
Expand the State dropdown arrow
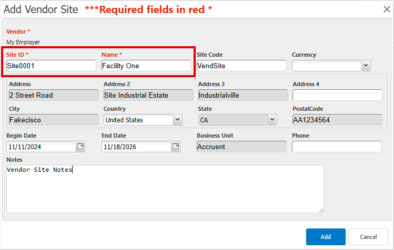pos(272,120)
